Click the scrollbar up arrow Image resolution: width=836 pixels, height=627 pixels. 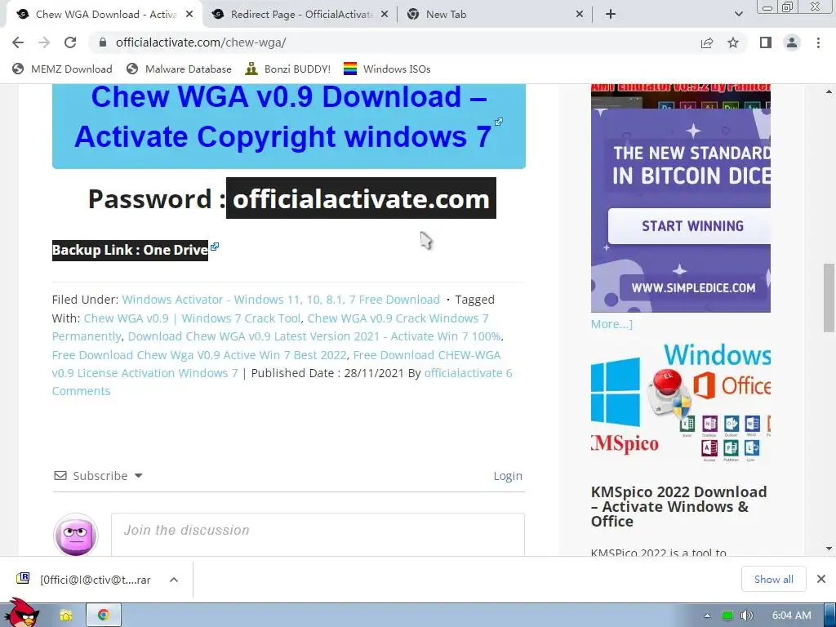[829, 91]
